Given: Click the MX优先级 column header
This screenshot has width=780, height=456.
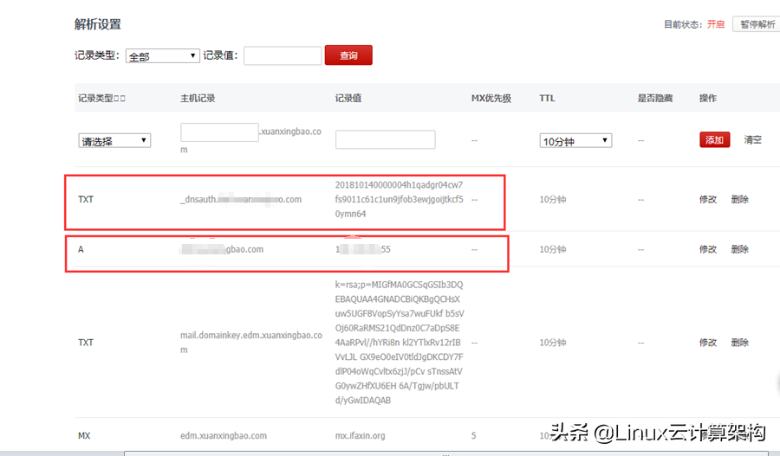Looking at the screenshot, I should tap(491, 99).
